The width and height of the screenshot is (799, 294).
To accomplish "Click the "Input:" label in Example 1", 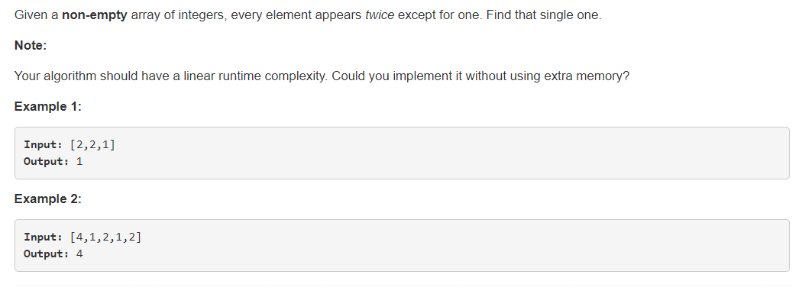I will pyautogui.click(x=43, y=144).
